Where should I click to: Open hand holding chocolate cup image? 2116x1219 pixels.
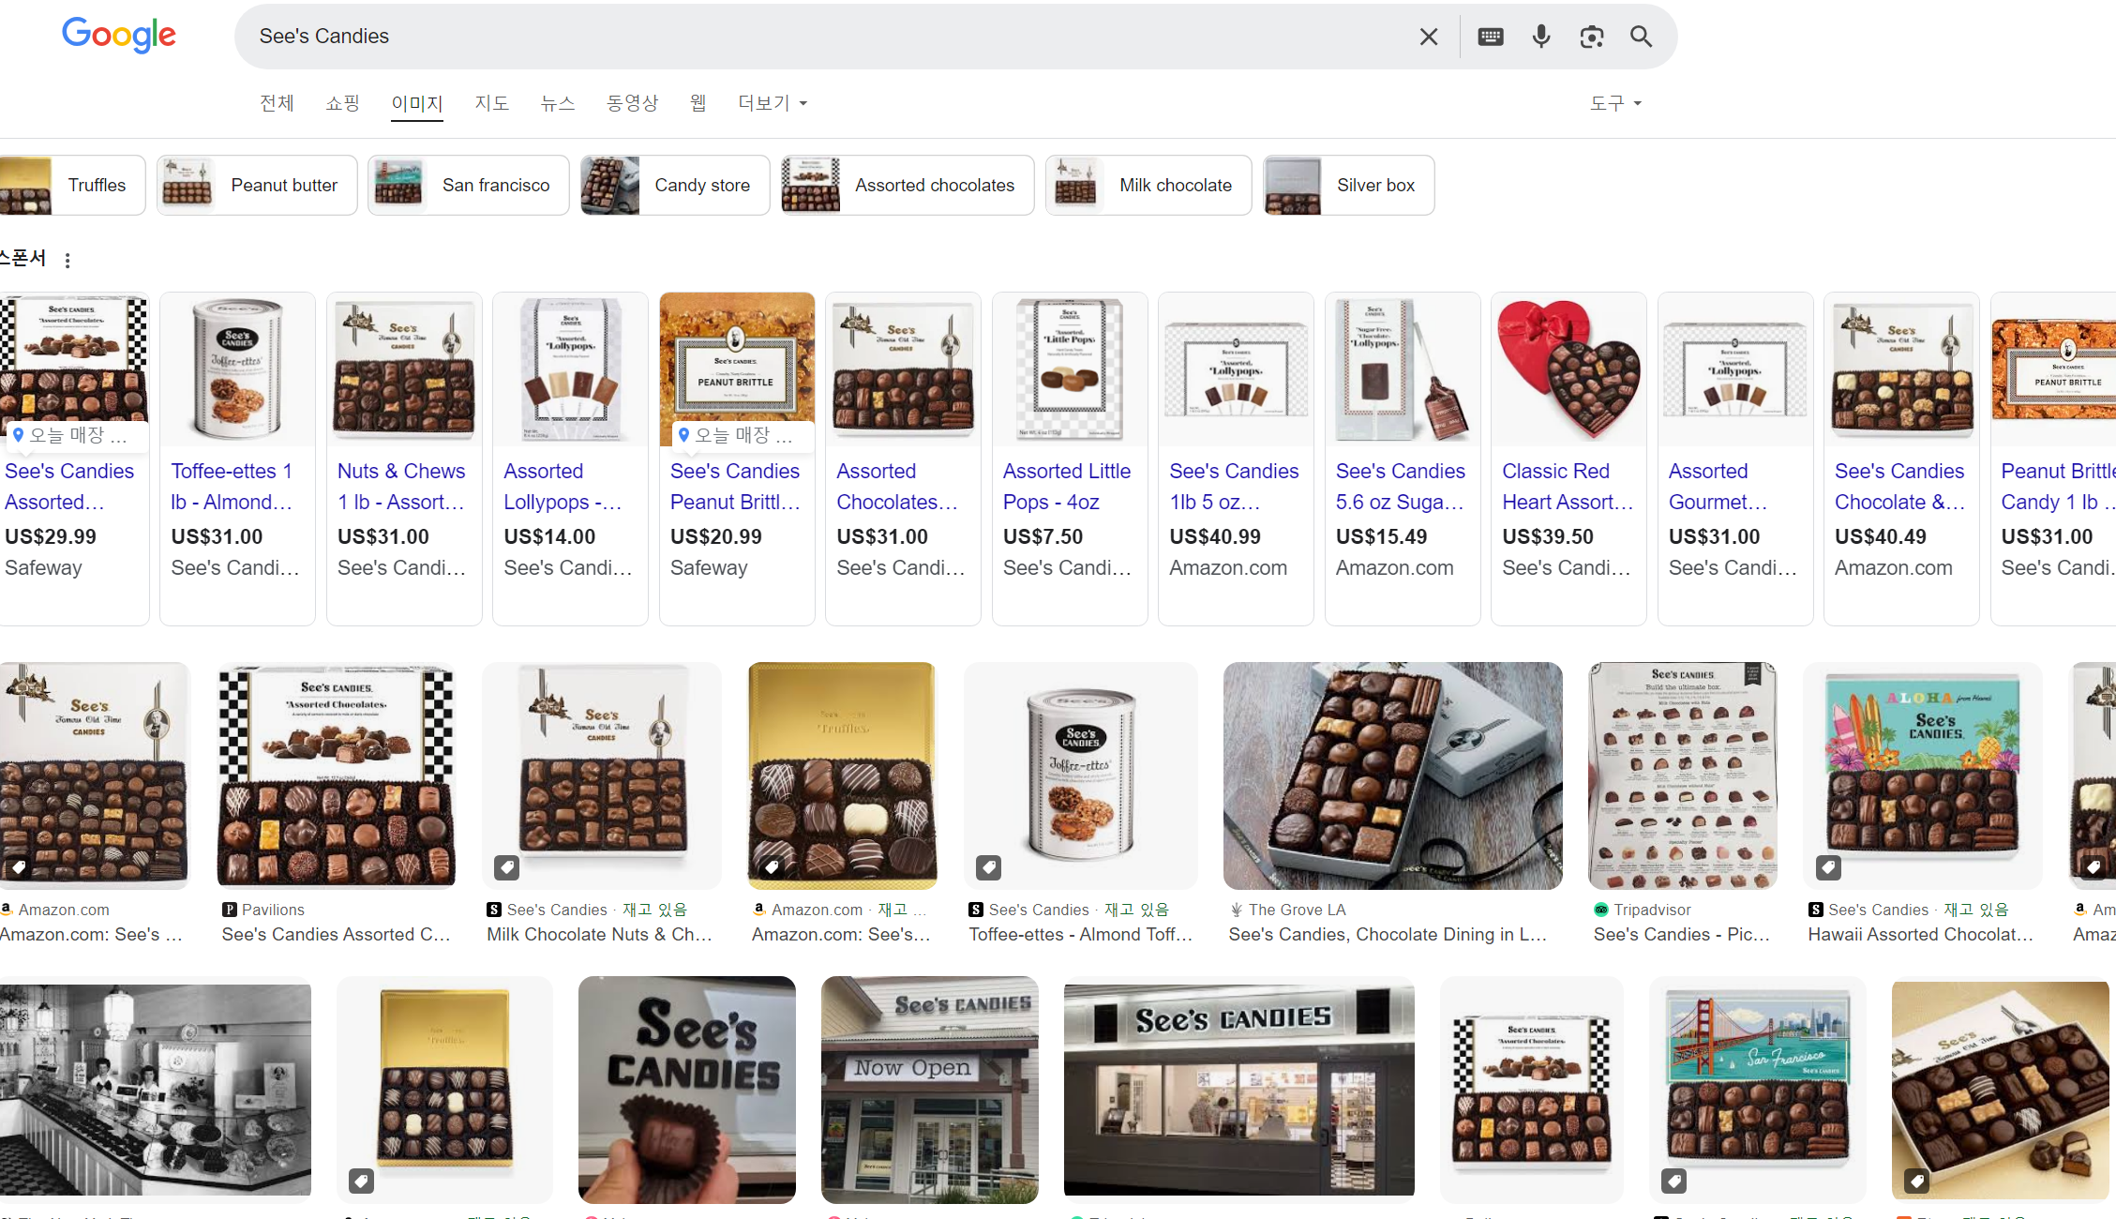coord(687,1090)
